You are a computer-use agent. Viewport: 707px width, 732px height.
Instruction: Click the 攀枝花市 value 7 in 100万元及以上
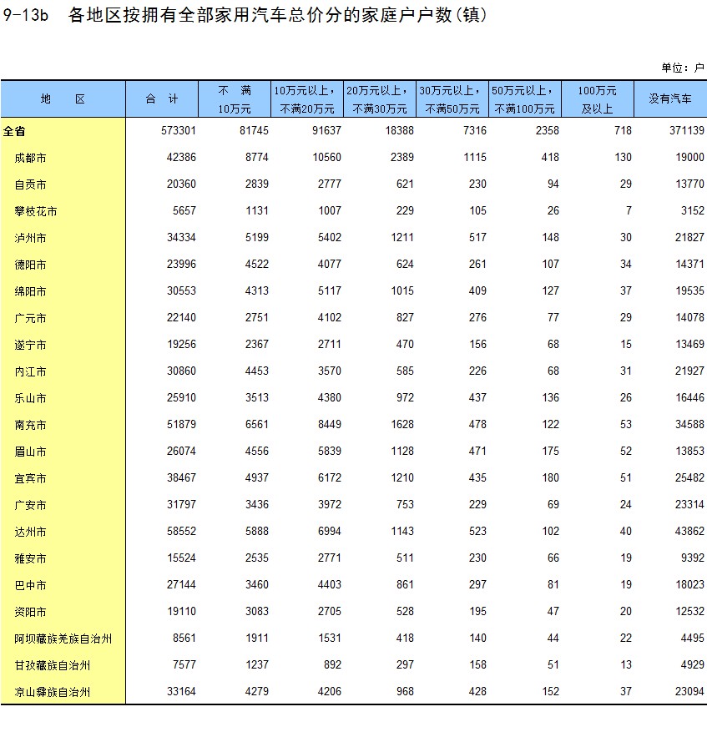[x=629, y=210]
